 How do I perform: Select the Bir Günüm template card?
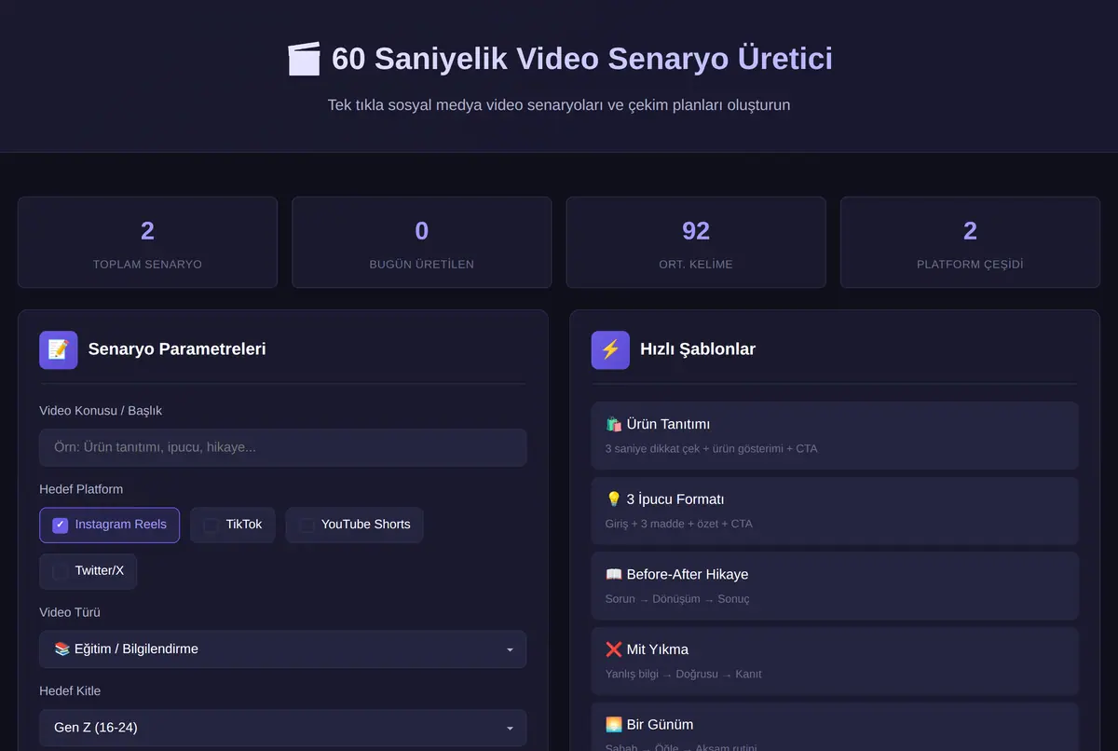[835, 727]
